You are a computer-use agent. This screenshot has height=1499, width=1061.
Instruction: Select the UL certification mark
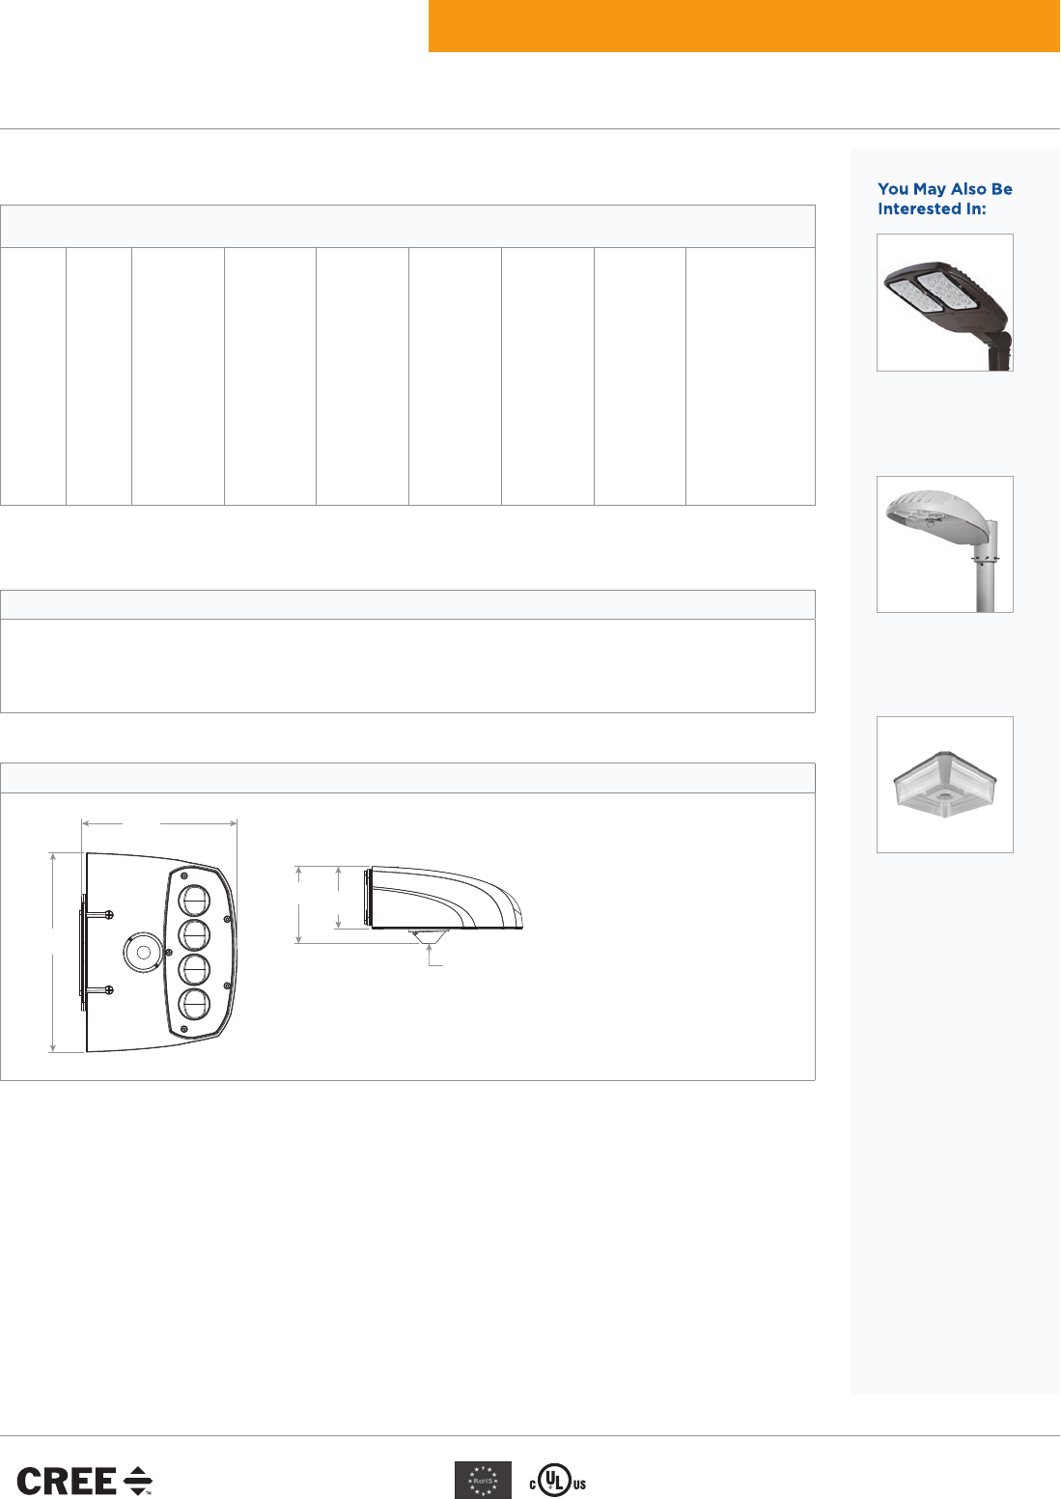click(x=557, y=1481)
